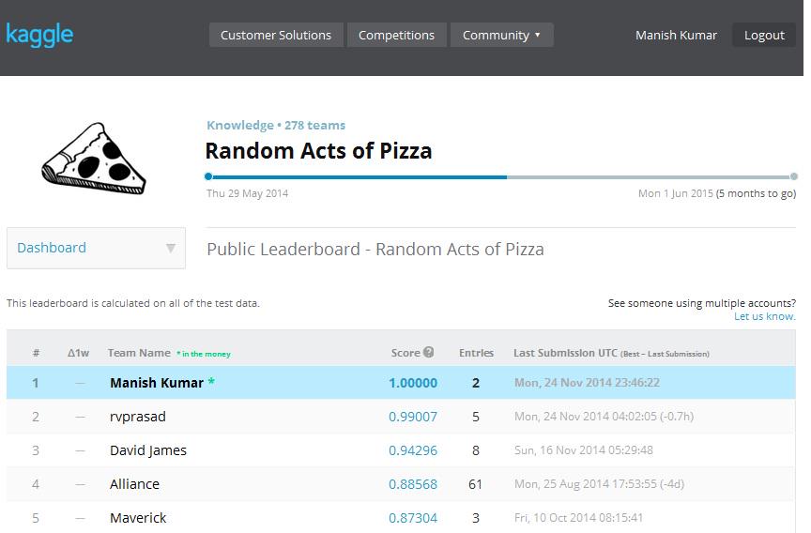
Task: Open David James team entry
Action: point(148,450)
